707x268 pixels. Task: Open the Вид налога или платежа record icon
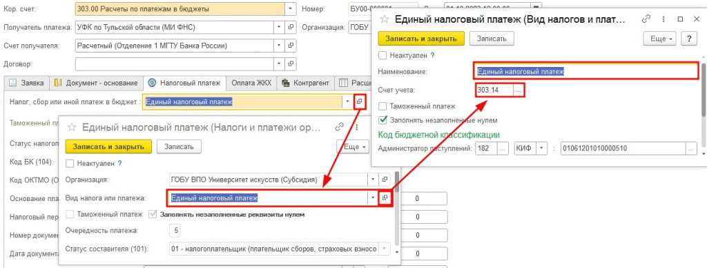click(385, 198)
